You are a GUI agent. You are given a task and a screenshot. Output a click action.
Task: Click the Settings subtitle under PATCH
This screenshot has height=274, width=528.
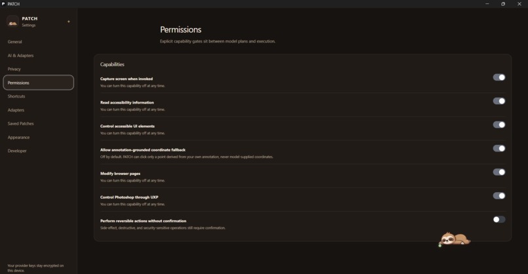click(29, 26)
